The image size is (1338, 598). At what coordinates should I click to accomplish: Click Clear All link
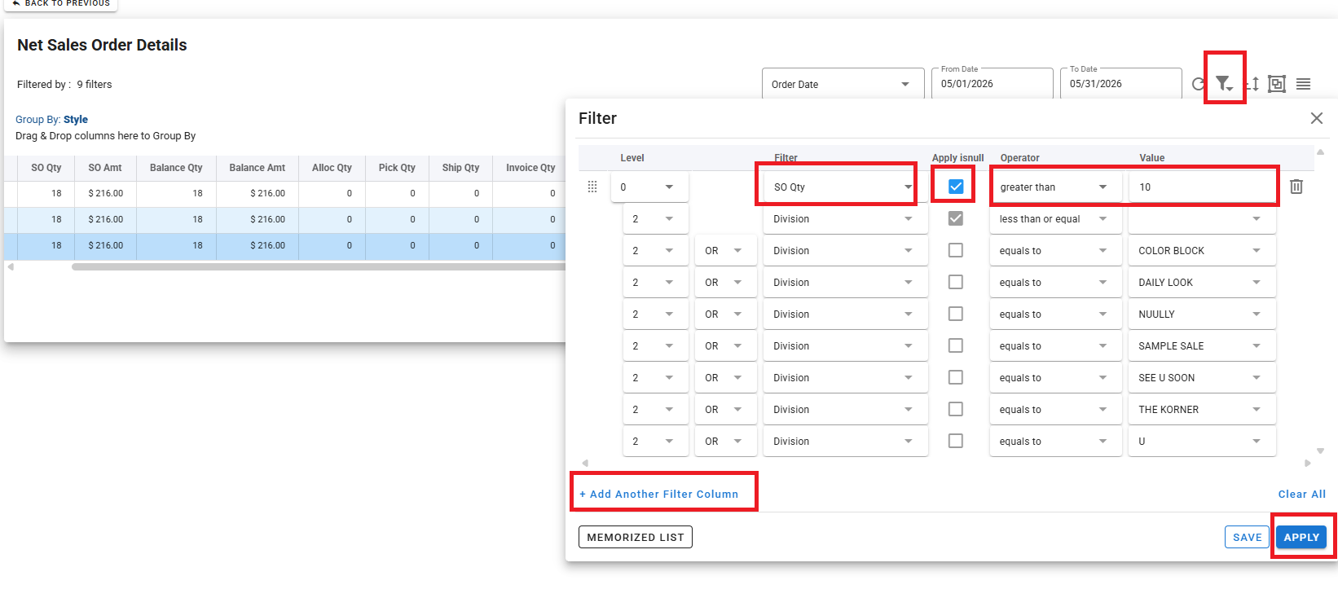point(1301,494)
